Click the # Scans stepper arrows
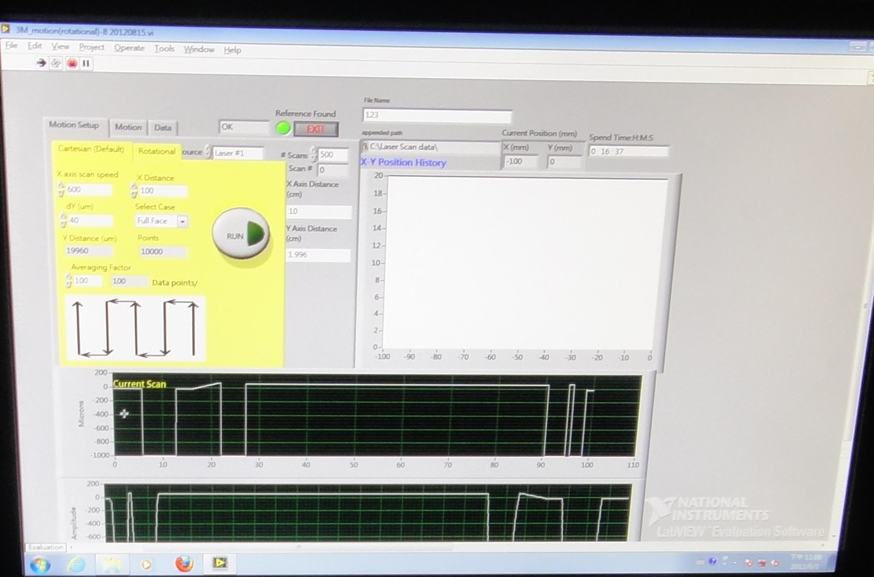Screen dimensions: 874x577 tap(313, 154)
